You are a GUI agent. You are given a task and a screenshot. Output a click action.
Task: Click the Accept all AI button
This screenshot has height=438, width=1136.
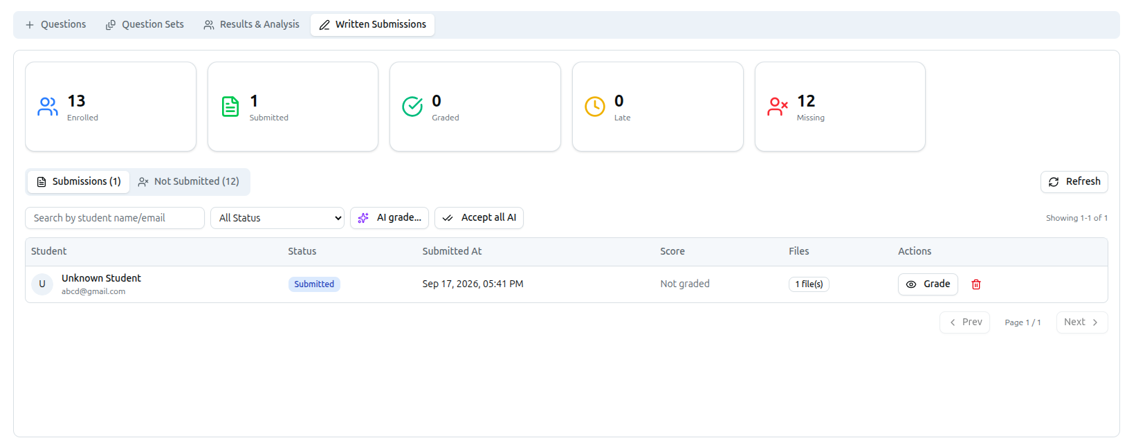479,218
